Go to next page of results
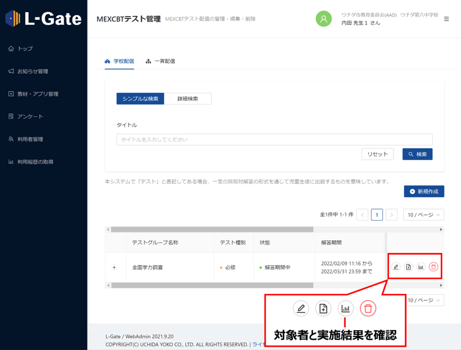The image size is (461, 350). (x=392, y=215)
